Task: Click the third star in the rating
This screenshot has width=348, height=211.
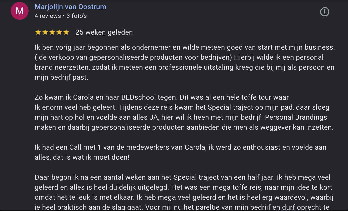Action: 52,32
